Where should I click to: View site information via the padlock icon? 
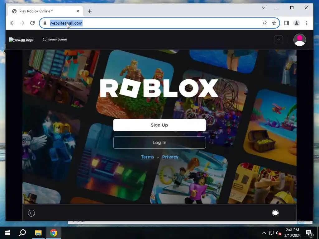[x=45, y=23]
